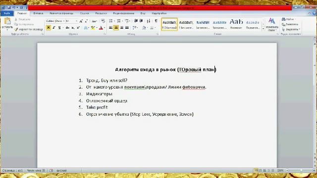Toggle Strikethrough formatting
Viewport: 317px width, 178px height.
click(x=67, y=28)
